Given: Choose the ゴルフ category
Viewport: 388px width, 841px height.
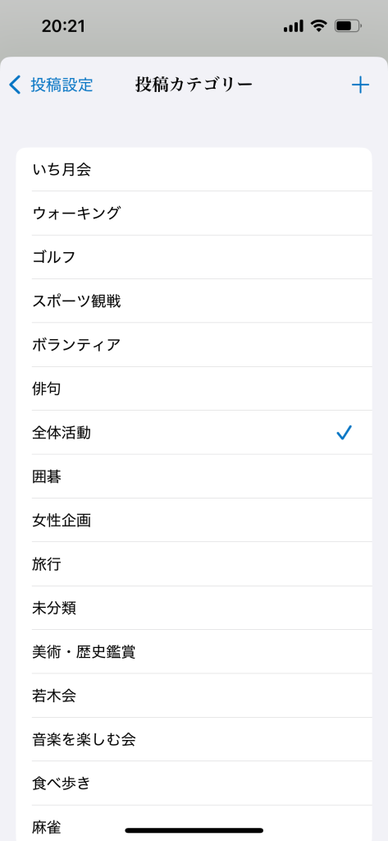Looking at the screenshot, I should pos(194,257).
